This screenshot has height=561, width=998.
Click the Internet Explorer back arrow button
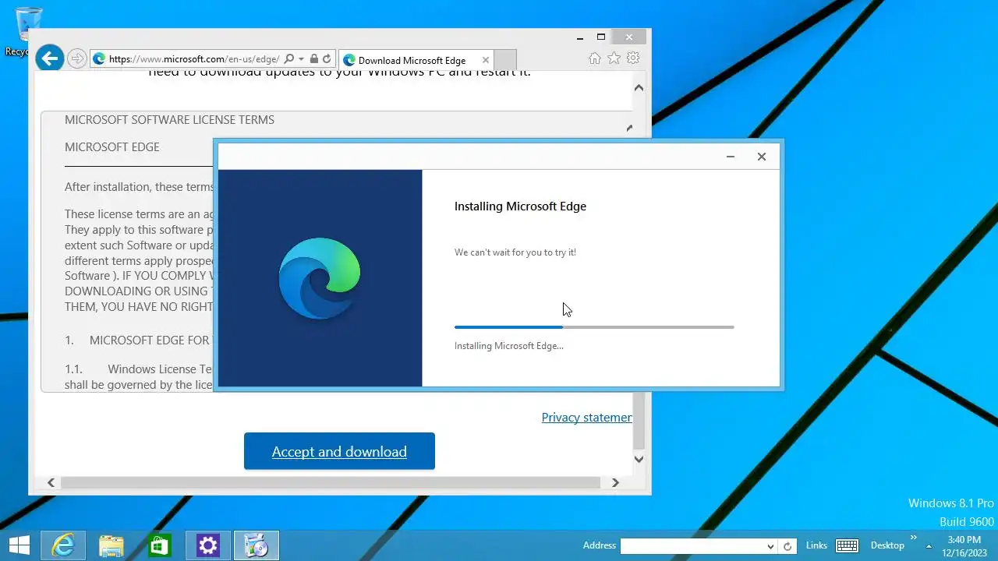50,58
